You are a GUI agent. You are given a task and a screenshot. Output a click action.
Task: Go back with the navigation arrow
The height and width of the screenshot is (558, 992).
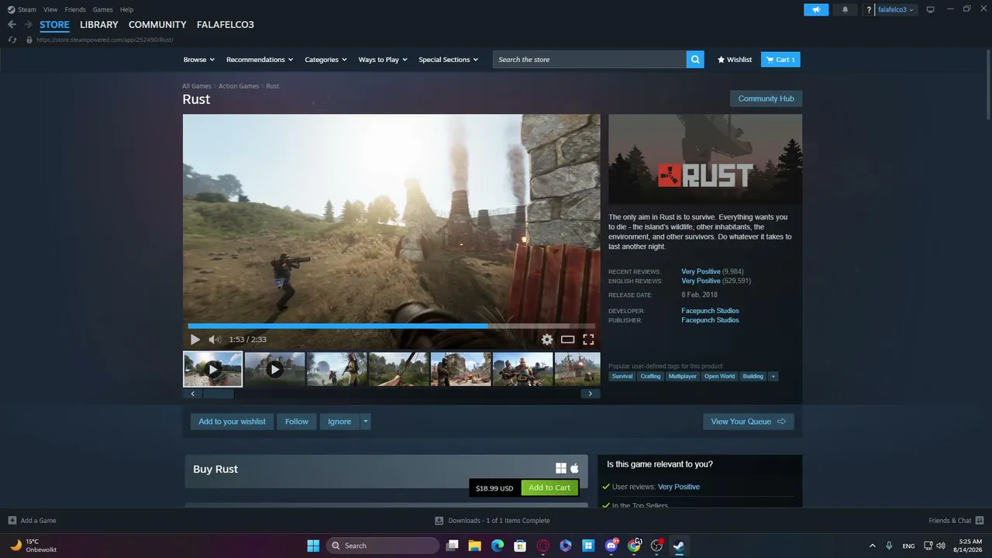coord(12,25)
